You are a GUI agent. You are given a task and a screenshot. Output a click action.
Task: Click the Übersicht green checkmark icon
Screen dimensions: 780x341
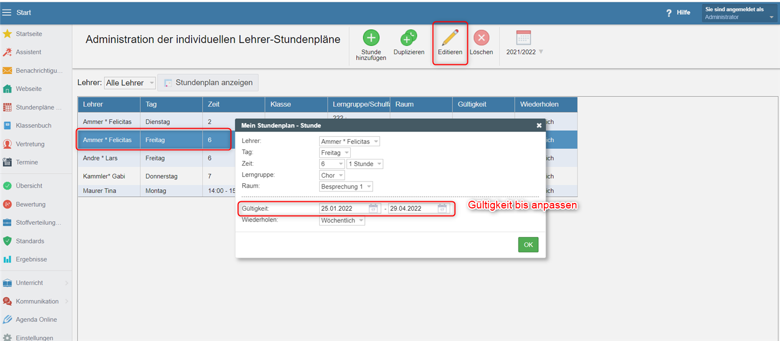click(x=7, y=186)
